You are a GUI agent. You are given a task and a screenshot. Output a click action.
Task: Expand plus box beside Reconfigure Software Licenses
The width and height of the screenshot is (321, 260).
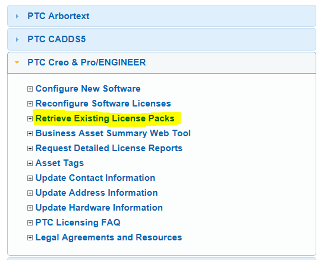(x=30, y=104)
